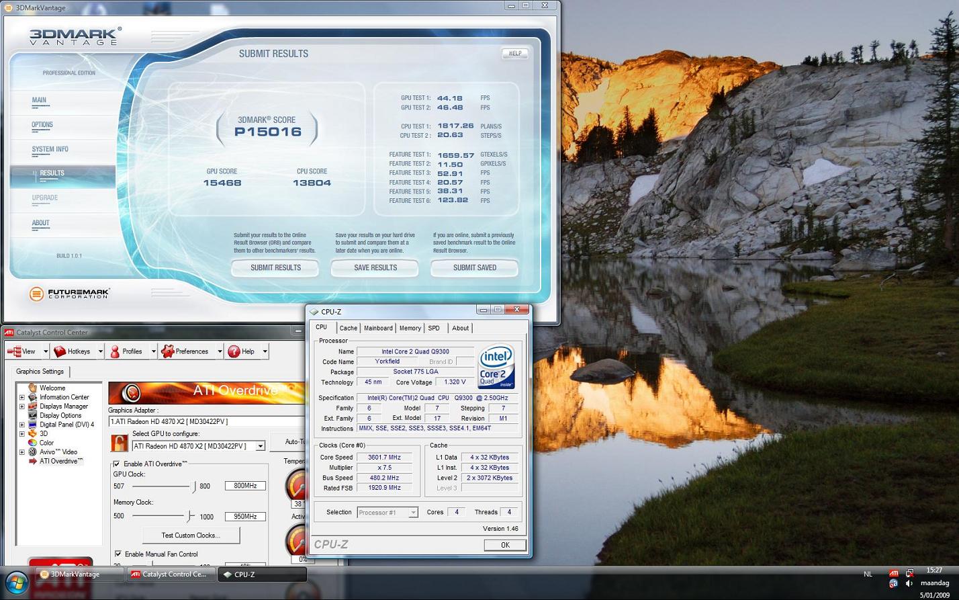Expand the Displays Manager tree node

(21, 406)
